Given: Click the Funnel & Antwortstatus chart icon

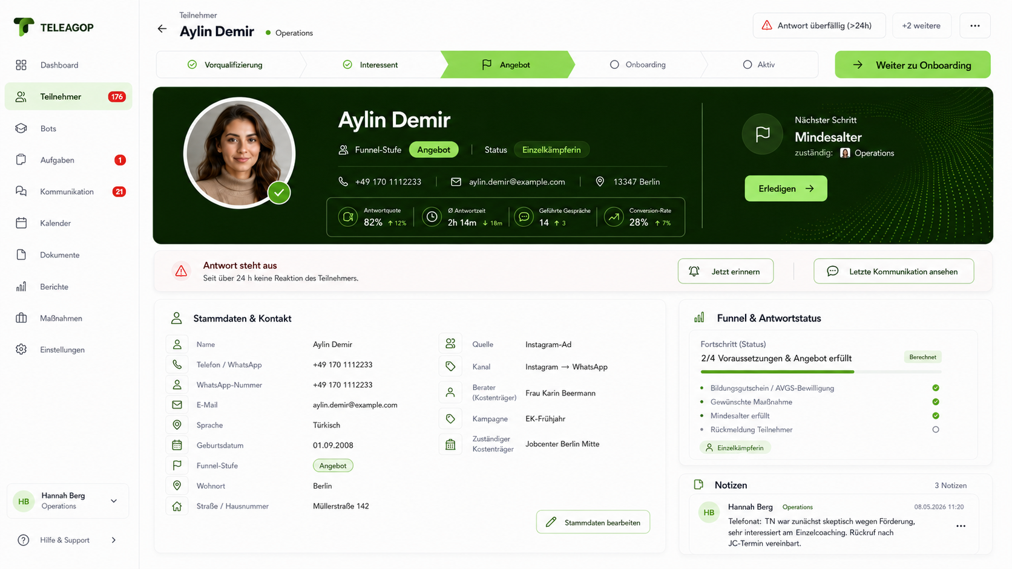Looking at the screenshot, I should pyautogui.click(x=699, y=317).
